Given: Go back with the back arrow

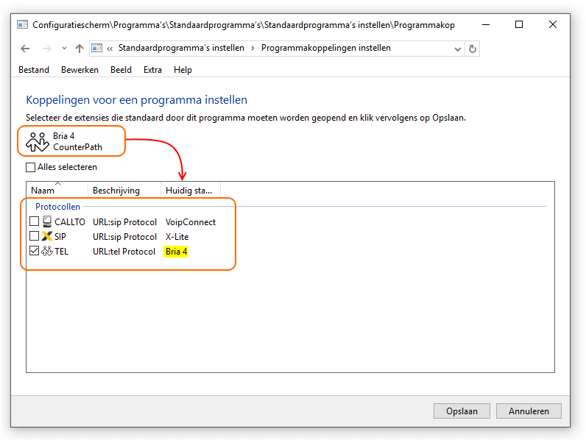Looking at the screenshot, I should tap(25, 49).
